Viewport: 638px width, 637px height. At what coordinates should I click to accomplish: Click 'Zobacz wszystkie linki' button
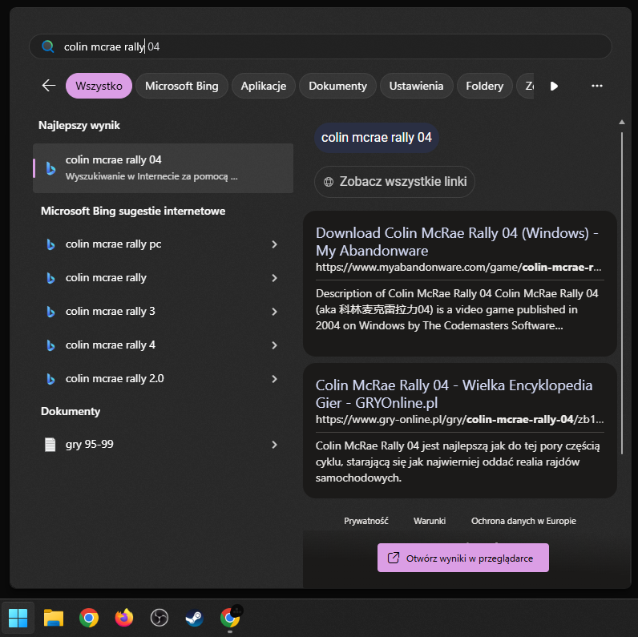[x=394, y=182]
